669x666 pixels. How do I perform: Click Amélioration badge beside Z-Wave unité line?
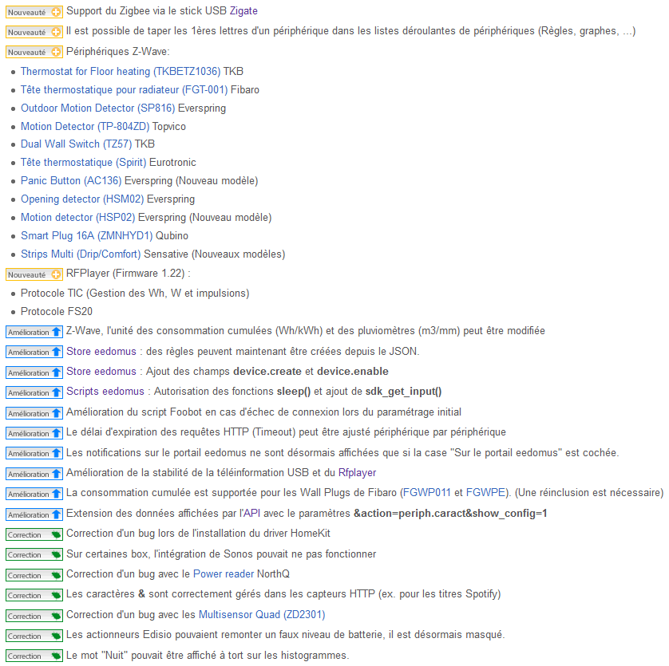34,332
